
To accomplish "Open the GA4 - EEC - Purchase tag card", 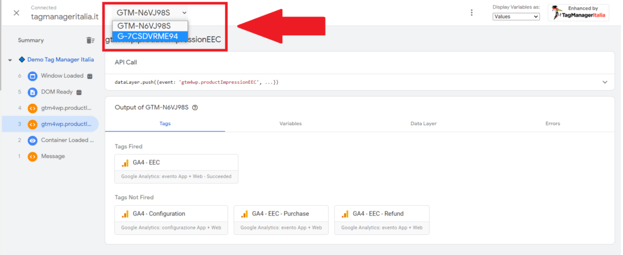I will point(281,220).
